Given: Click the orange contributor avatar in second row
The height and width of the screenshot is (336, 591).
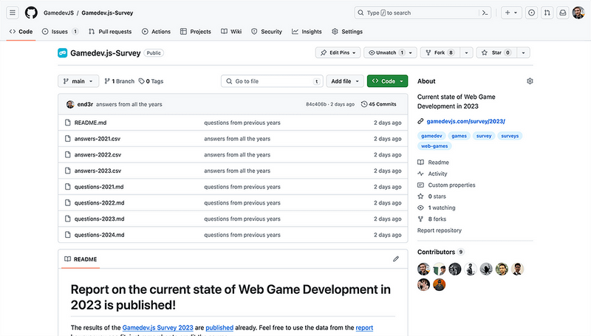Looking at the screenshot, I should pos(439,284).
